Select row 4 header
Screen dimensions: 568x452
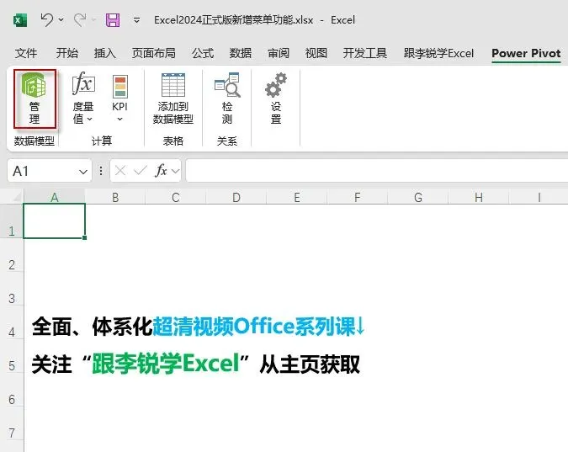tap(12, 322)
